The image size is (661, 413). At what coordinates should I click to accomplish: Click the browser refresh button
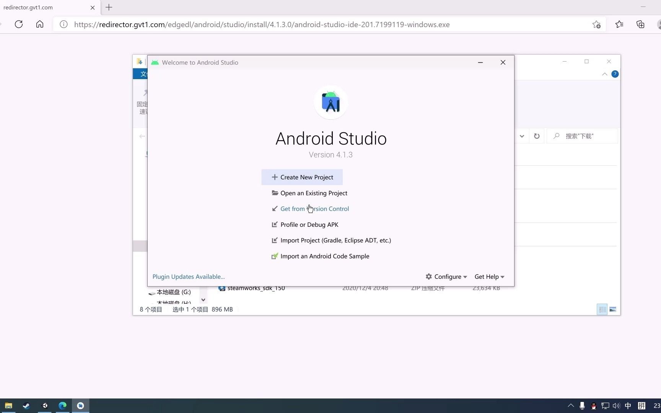pos(19,24)
